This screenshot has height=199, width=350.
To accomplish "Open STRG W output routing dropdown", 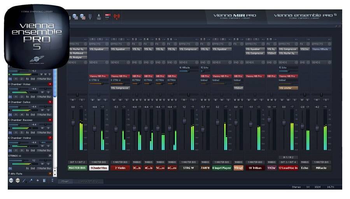I will click(x=188, y=162).
